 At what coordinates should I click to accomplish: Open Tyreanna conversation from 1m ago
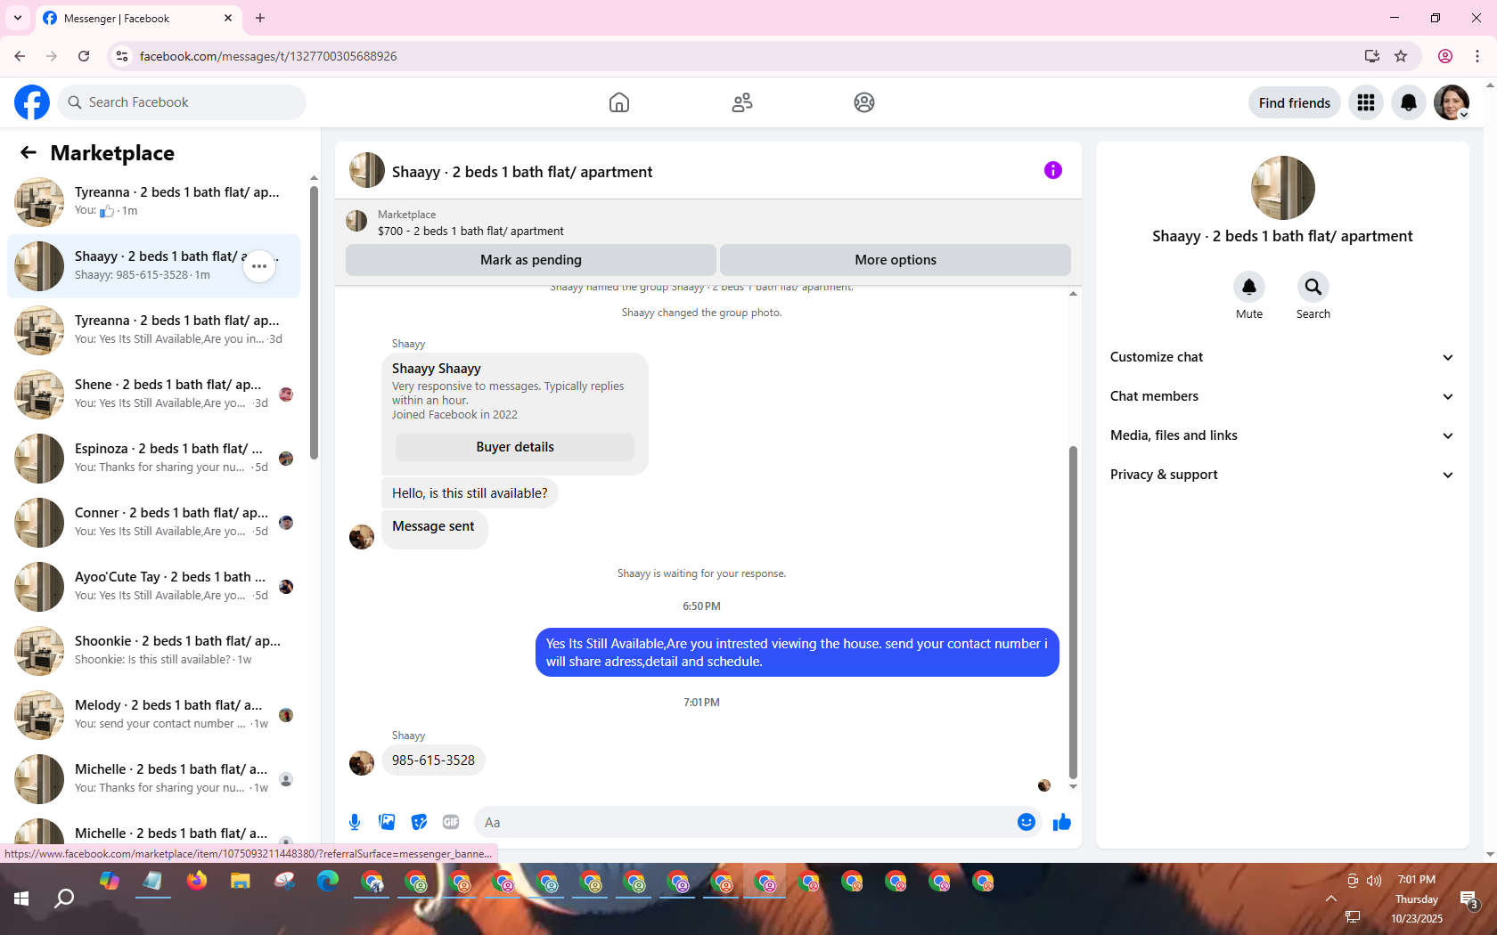tap(153, 202)
